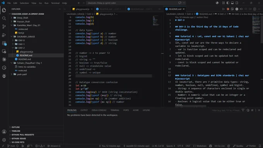Click Prettier in status bar
Viewport: 263px width, 148px height.
(251, 146)
